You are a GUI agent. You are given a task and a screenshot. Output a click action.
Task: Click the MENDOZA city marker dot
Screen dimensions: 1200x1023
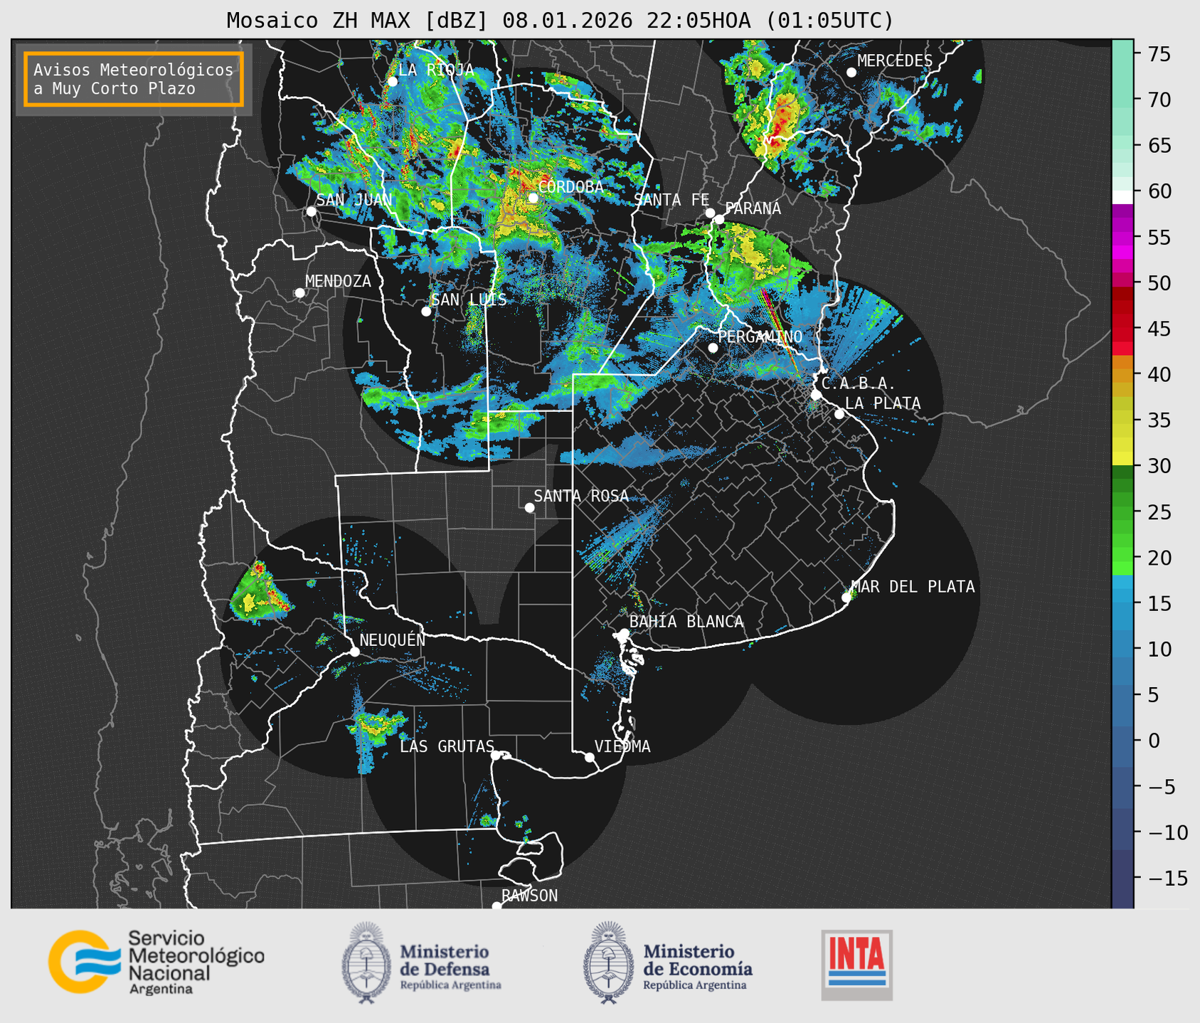pyautogui.click(x=299, y=293)
